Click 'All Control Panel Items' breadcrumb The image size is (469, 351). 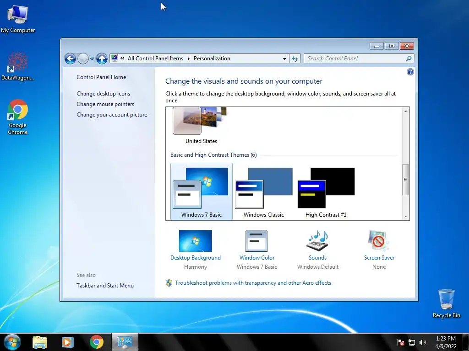pos(155,58)
